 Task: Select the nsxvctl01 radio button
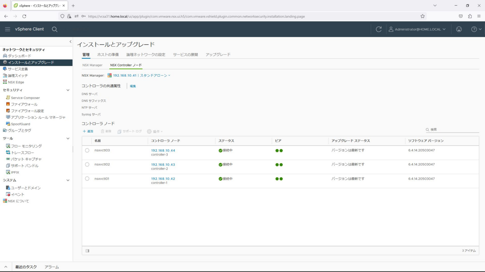point(87,179)
